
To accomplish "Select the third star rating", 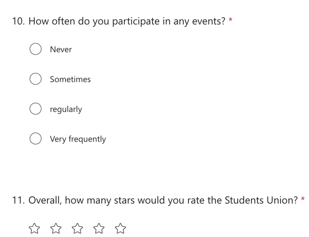I will pyautogui.click(x=77, y=228).
